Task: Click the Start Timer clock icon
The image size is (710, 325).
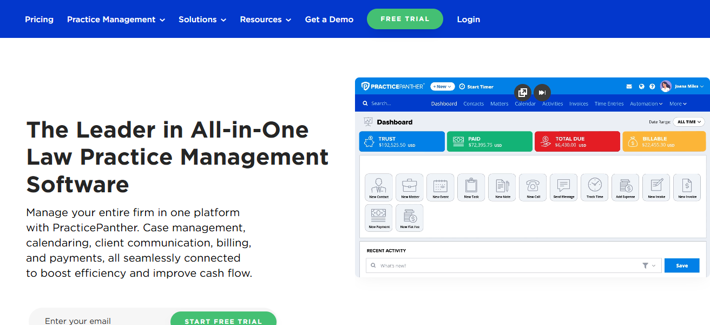Action: point(462,87)
